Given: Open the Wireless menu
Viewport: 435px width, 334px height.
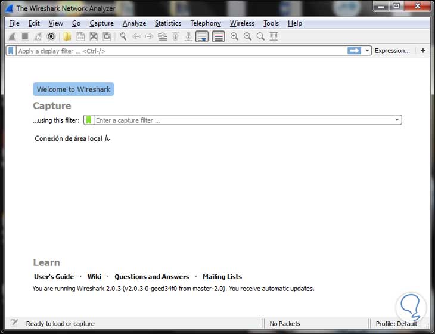Looking at the screenshot, I should click(x=242, y=23).
